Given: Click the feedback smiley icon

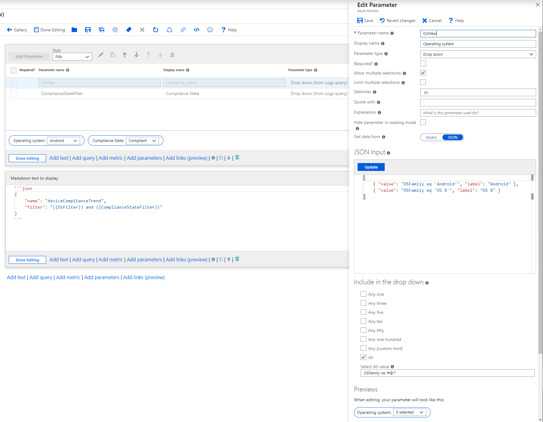Looking at the screenshot, I should click(210, 30).
